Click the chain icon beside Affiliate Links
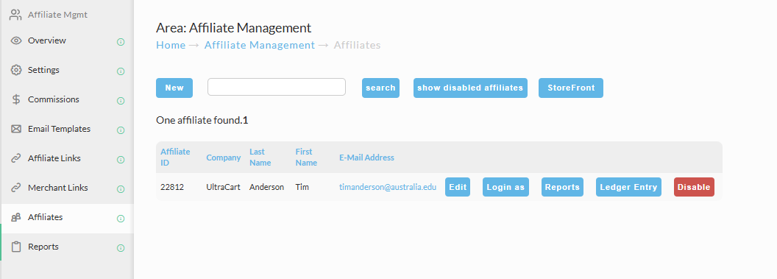The height and width of the screenshot is (279, 777). pyautogui.click(x=16, y=158)
